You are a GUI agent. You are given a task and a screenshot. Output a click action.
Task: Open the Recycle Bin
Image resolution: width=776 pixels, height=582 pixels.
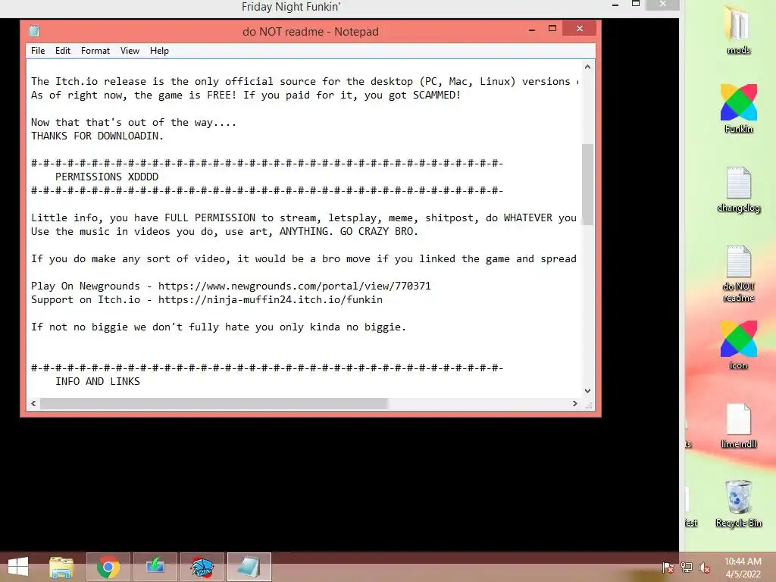(738, 503)
